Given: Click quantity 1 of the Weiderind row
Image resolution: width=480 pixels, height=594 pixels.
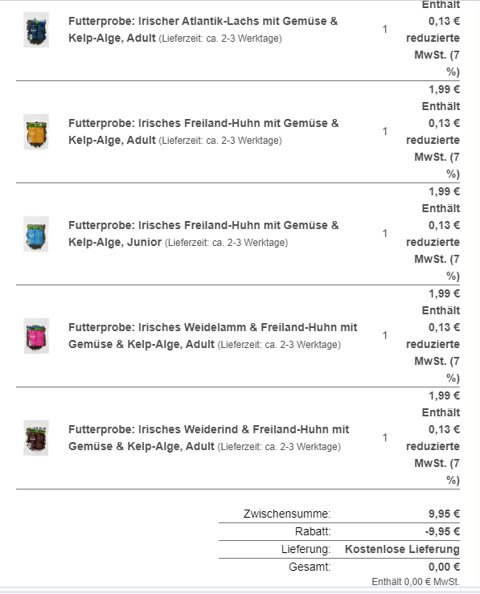Looking at the screenshot, I should click(385, 437).
